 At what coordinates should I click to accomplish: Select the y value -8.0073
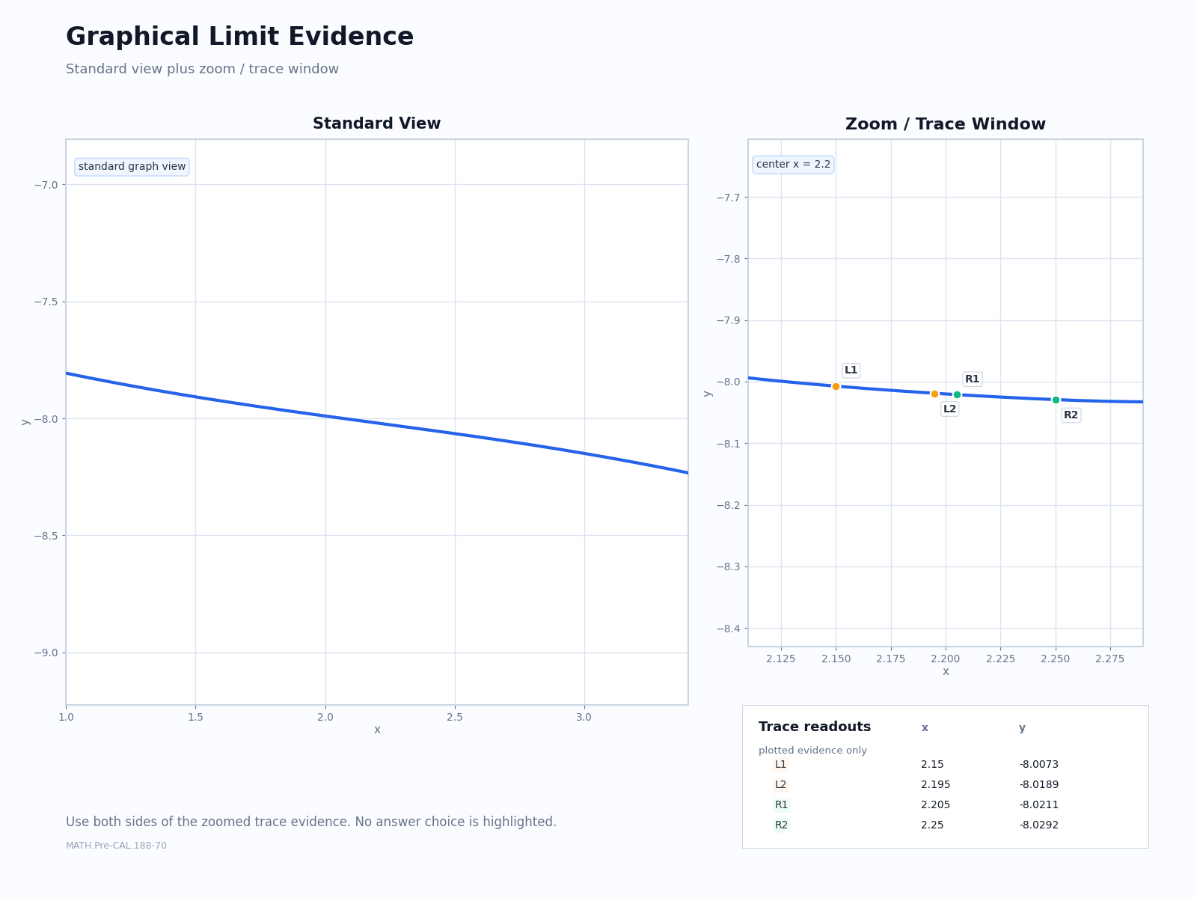point(1038,765)
